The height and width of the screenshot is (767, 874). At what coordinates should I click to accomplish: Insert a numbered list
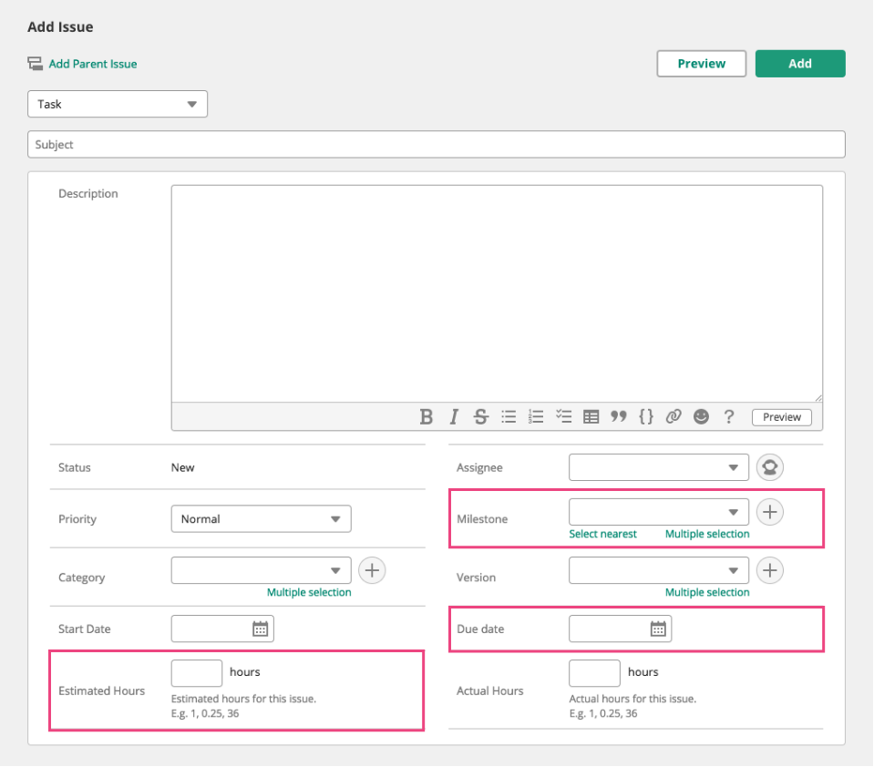point(536,416)
